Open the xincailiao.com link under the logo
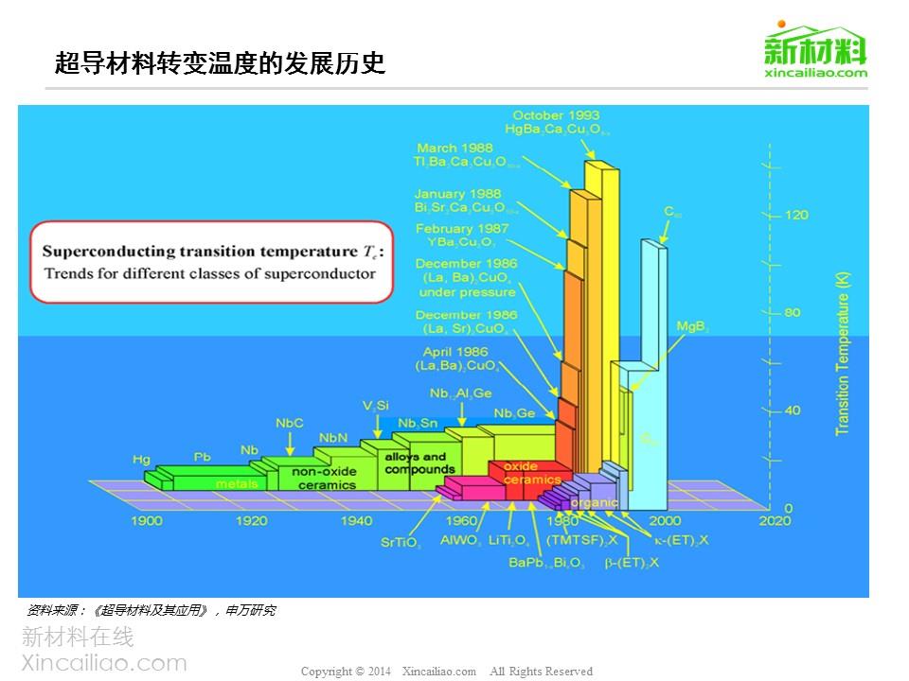Viewport: 909px width, 681px height. point(815,72)
